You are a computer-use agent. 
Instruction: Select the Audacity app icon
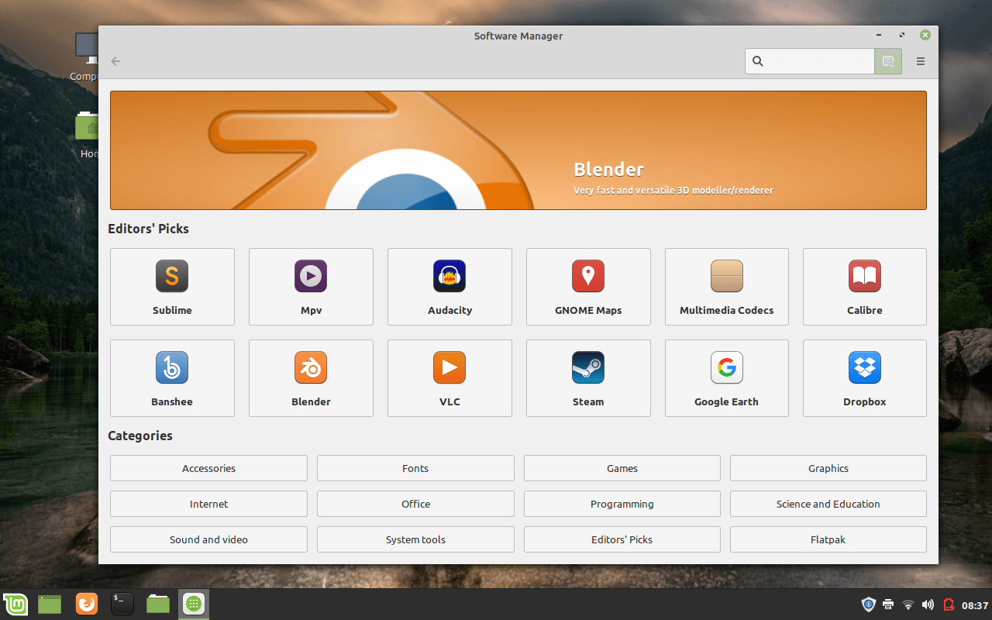click(x=449, y=276)
